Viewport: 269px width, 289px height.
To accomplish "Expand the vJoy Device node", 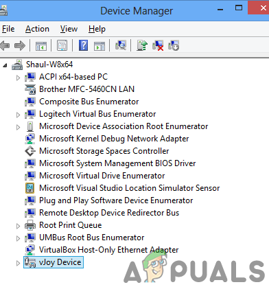I will click(18, 263).
